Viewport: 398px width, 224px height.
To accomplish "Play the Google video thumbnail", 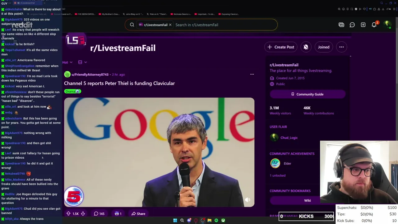I will pyautogui.click(x=159, y=152).
